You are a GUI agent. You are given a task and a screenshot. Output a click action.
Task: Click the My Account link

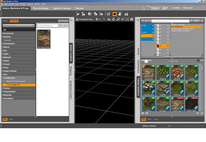(x=188, y=8)
